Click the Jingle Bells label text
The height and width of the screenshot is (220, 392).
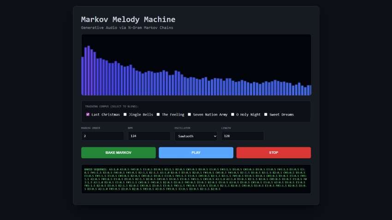point(141,115)
